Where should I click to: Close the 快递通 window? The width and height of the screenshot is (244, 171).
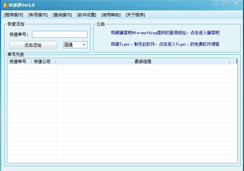coord(237,3)
